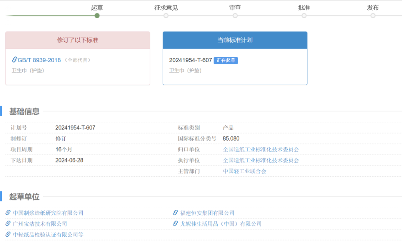Image resolution: width=402 pixels, height=241 pixels.
Task: Select the 发布 stage marker dot
Action: point(373,16)
